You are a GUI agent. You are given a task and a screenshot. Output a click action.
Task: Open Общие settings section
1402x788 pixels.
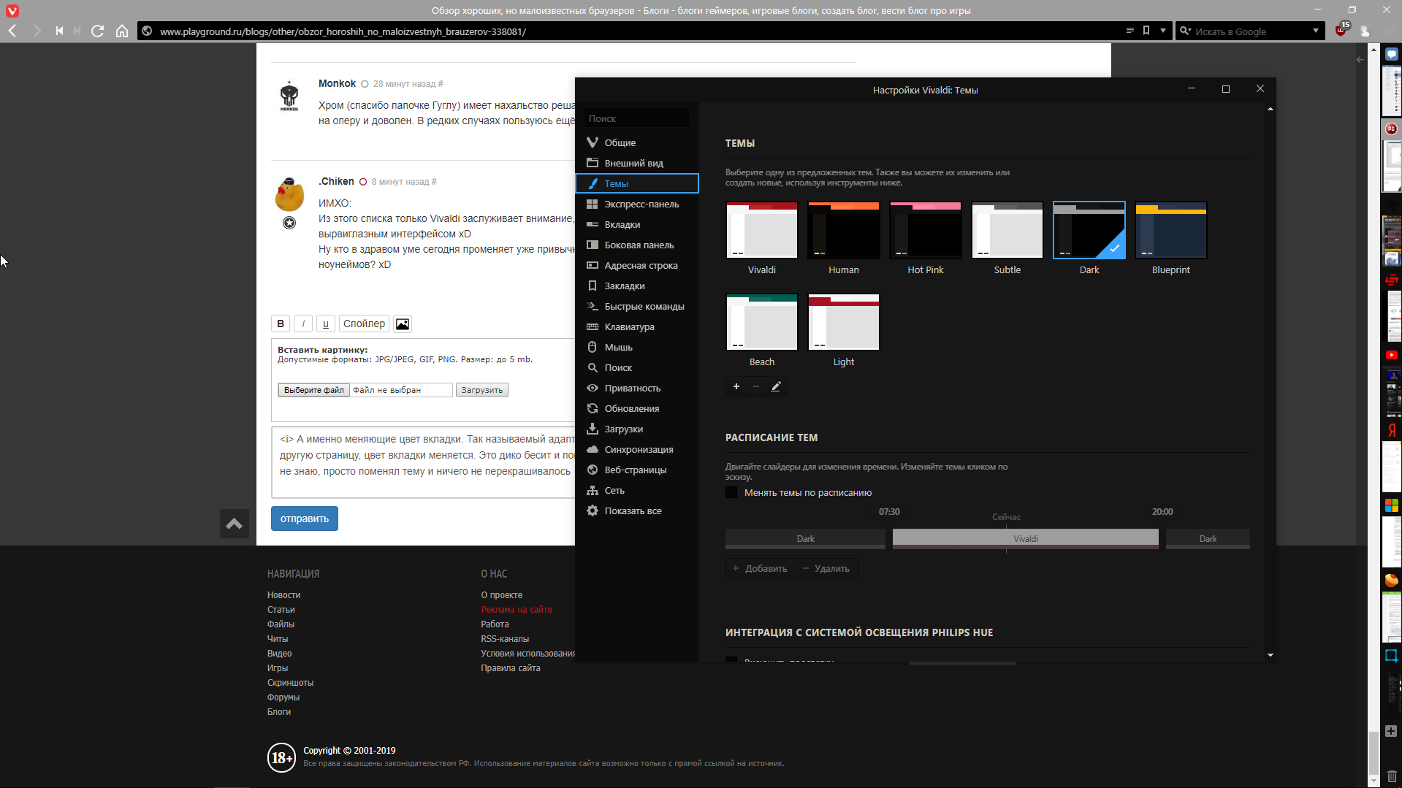pos(637,142)
